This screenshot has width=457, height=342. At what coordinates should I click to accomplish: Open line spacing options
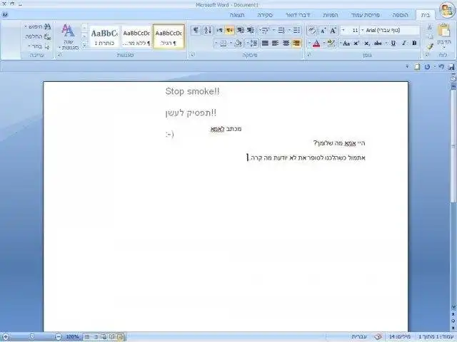tap(252, 43)
